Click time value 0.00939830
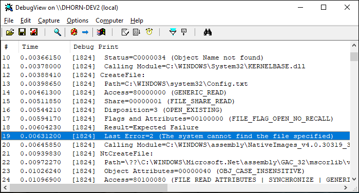 pos(41,153)
